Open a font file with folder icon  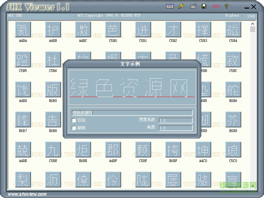tap(193, 6)
